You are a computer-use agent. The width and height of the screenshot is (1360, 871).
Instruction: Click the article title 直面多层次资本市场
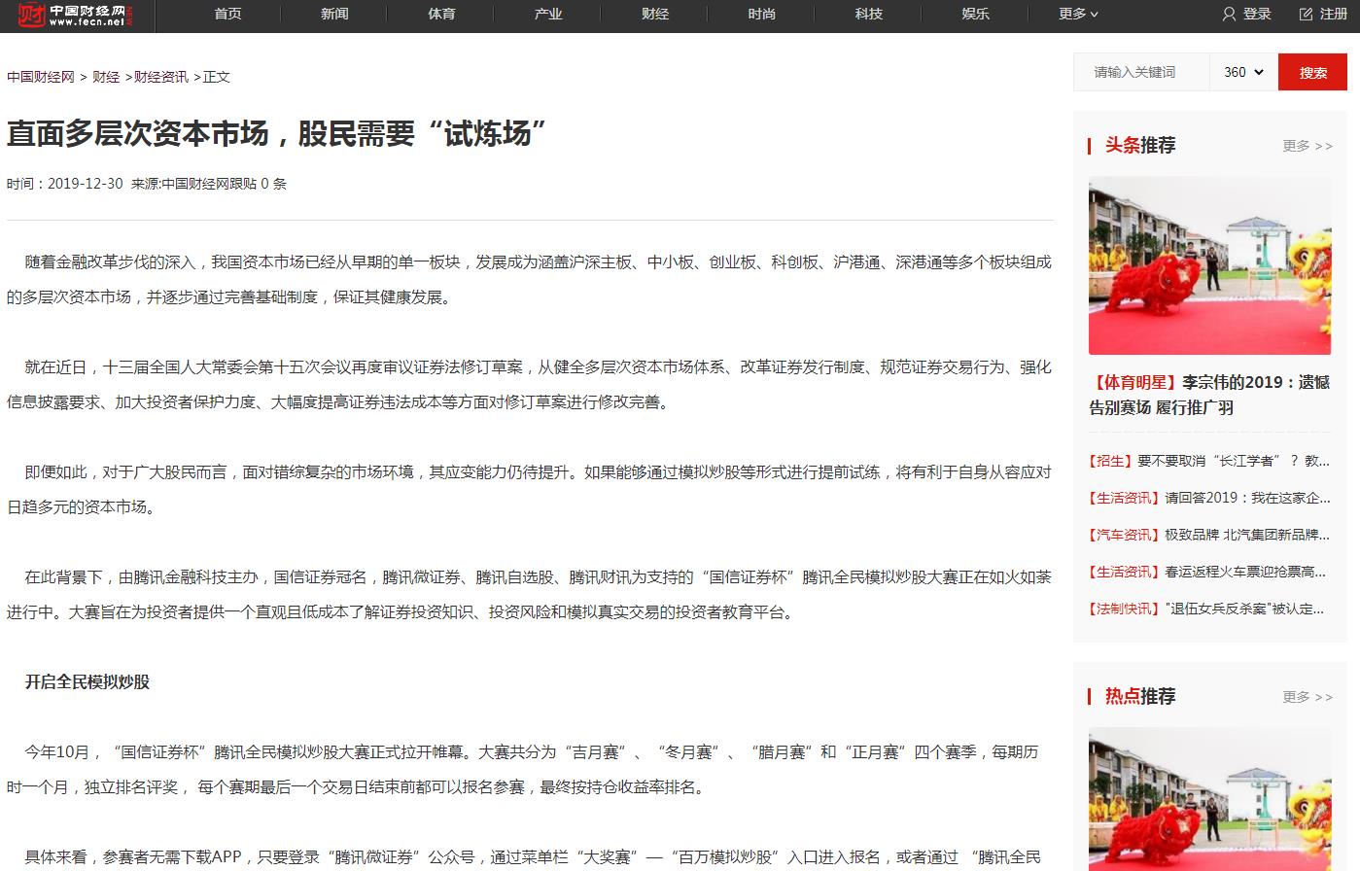[276, 133]
